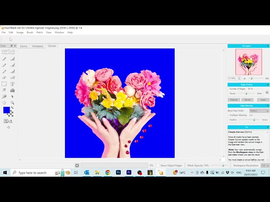
Task: Open Photoshop from the taskbar
Action: click(x=118, y=173)
